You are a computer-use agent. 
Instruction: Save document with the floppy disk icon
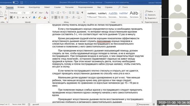pyautogui.click(x=22, y=2)
